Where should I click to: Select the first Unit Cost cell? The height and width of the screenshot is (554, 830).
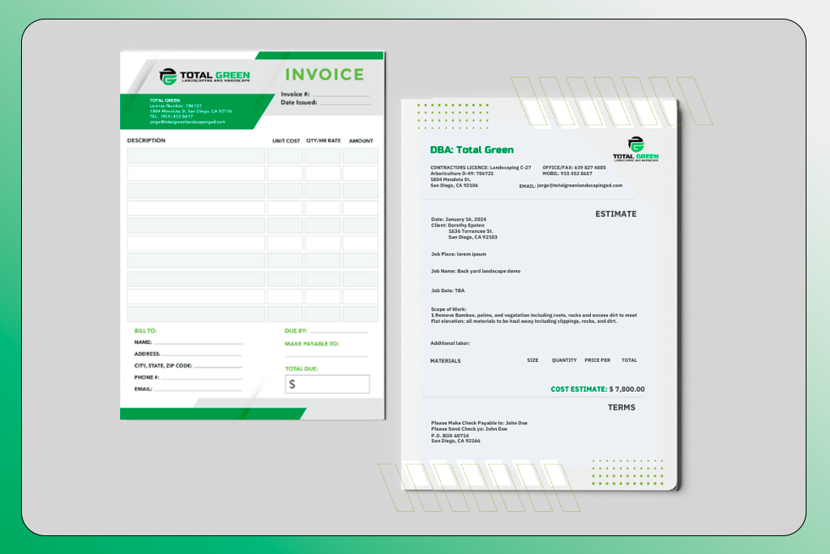coord(285,156)
